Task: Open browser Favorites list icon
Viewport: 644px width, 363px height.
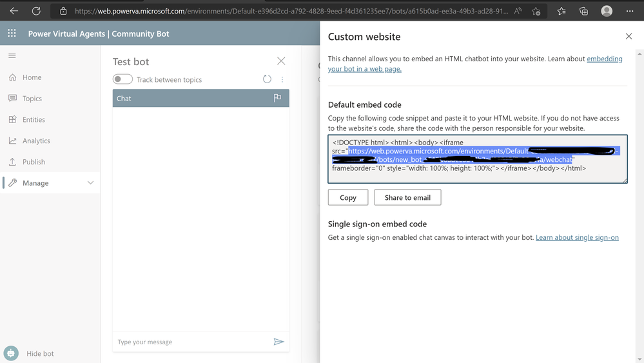Action: 561,11
